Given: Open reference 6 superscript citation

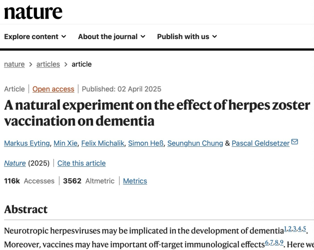Looking at the screenshot, I should coord(267,243).
